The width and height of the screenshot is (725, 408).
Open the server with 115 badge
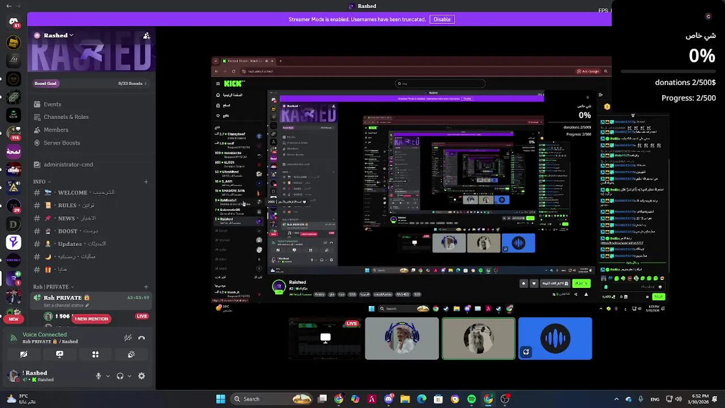click(14, 133)
